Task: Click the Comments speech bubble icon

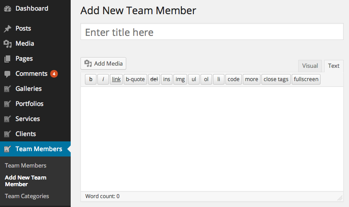Action: [x=7, y=74]
